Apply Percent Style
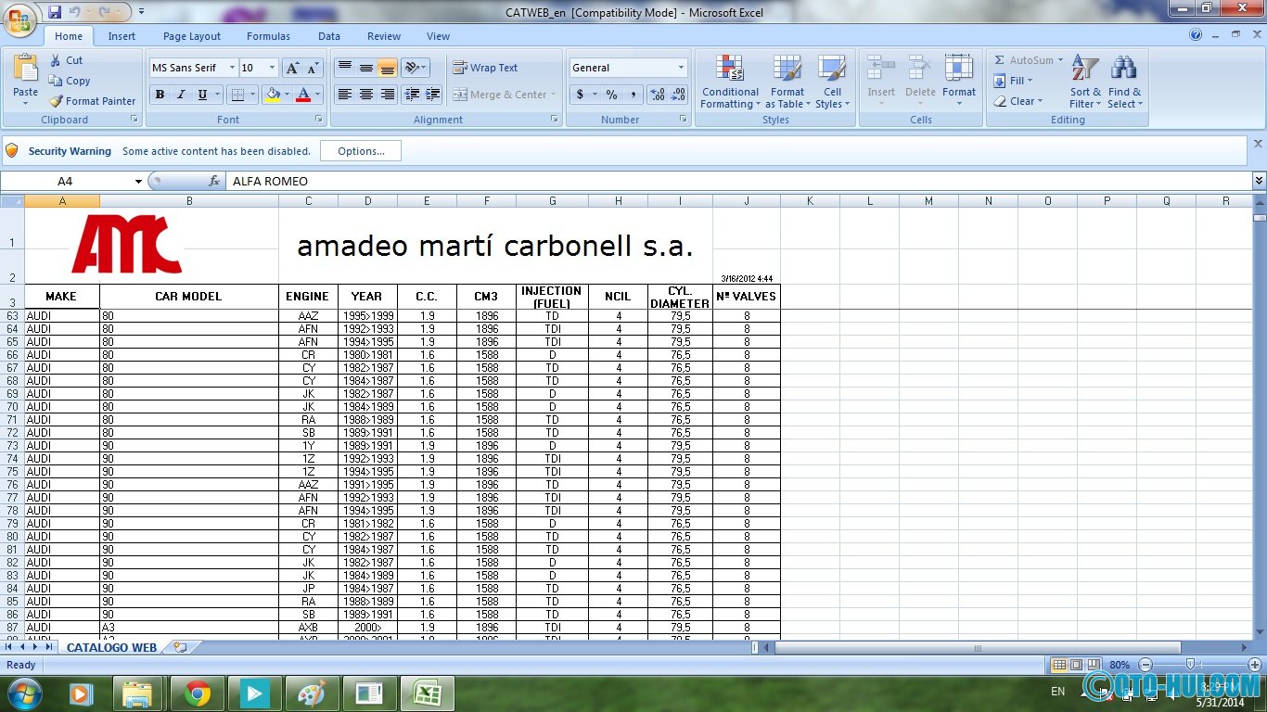1267x712 pixels. click(x=611, y=95)
